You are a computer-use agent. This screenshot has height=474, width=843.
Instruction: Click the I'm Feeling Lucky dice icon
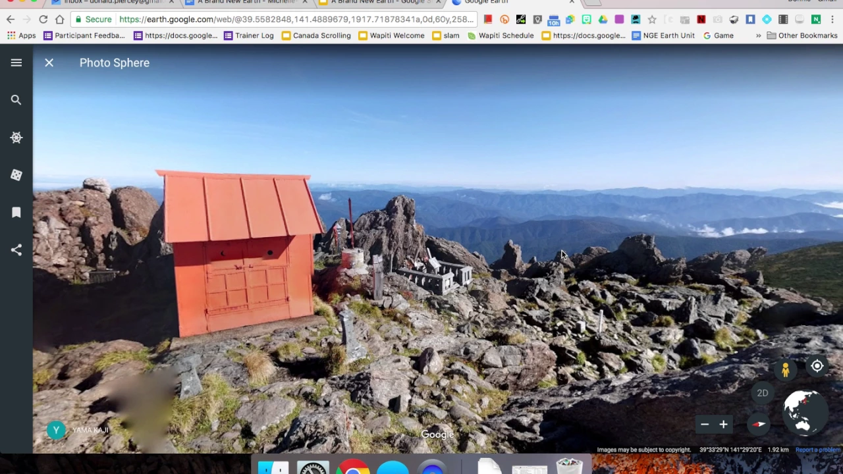[16, 175]
